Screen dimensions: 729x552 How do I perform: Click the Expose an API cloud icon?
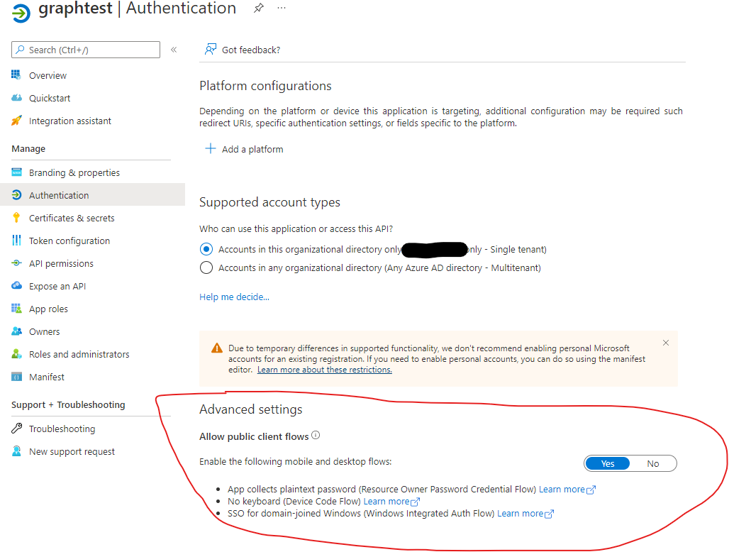coord(16,285)
